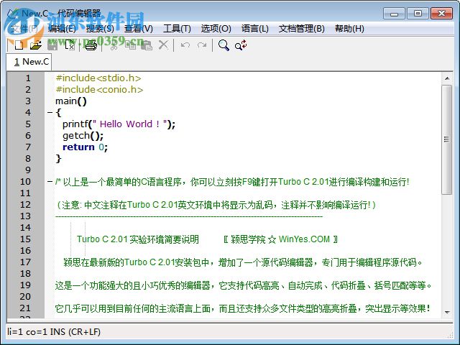Screen dimensions: 460x345
Task: Click the line 21 comment about 主流语言
Action: (243, 308)
